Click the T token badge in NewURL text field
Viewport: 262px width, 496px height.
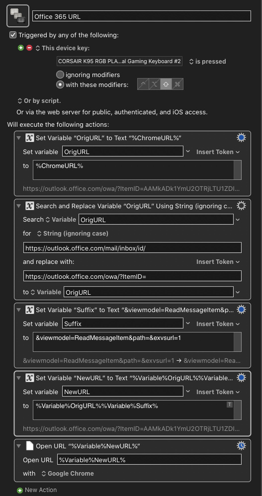(230, 405)
